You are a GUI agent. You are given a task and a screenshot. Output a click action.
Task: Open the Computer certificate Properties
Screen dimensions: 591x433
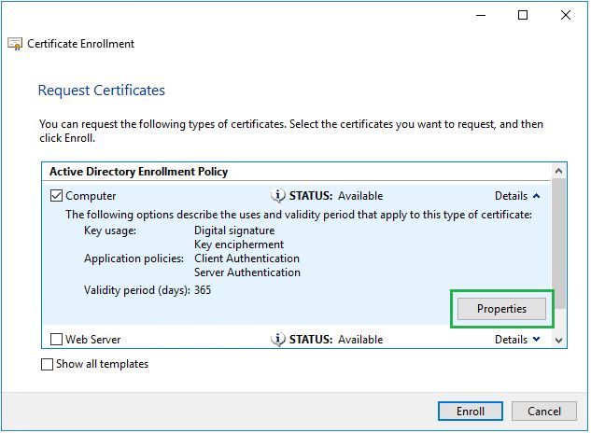pos(502,309)
